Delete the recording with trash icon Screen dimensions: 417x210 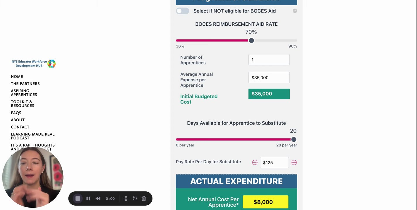pyautogui.click(x=144, y=198)
